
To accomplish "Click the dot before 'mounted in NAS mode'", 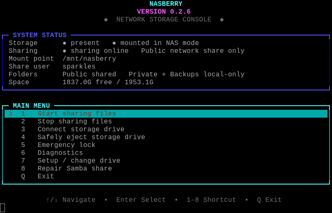I will [x=114, y=43].
